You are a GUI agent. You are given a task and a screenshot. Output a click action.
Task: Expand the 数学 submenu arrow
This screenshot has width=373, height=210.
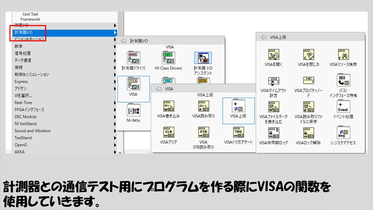[x=115, y=47]
